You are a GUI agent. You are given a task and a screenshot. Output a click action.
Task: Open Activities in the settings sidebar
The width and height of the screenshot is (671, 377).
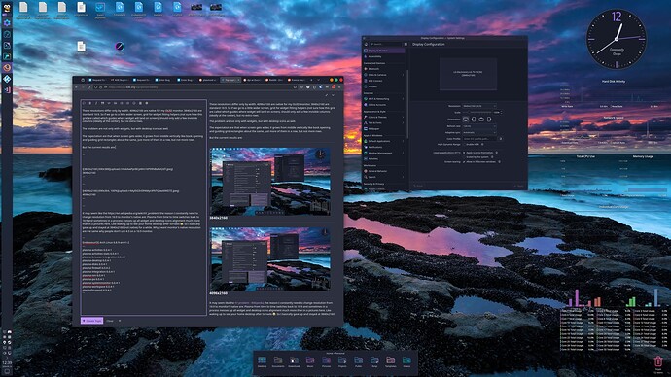(384, 159)
